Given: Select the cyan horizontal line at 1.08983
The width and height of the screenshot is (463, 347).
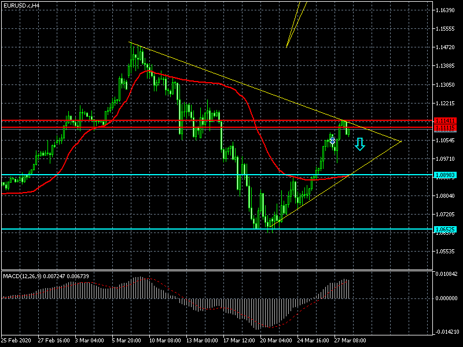Looking at the screenshot, I should point(217,175).
